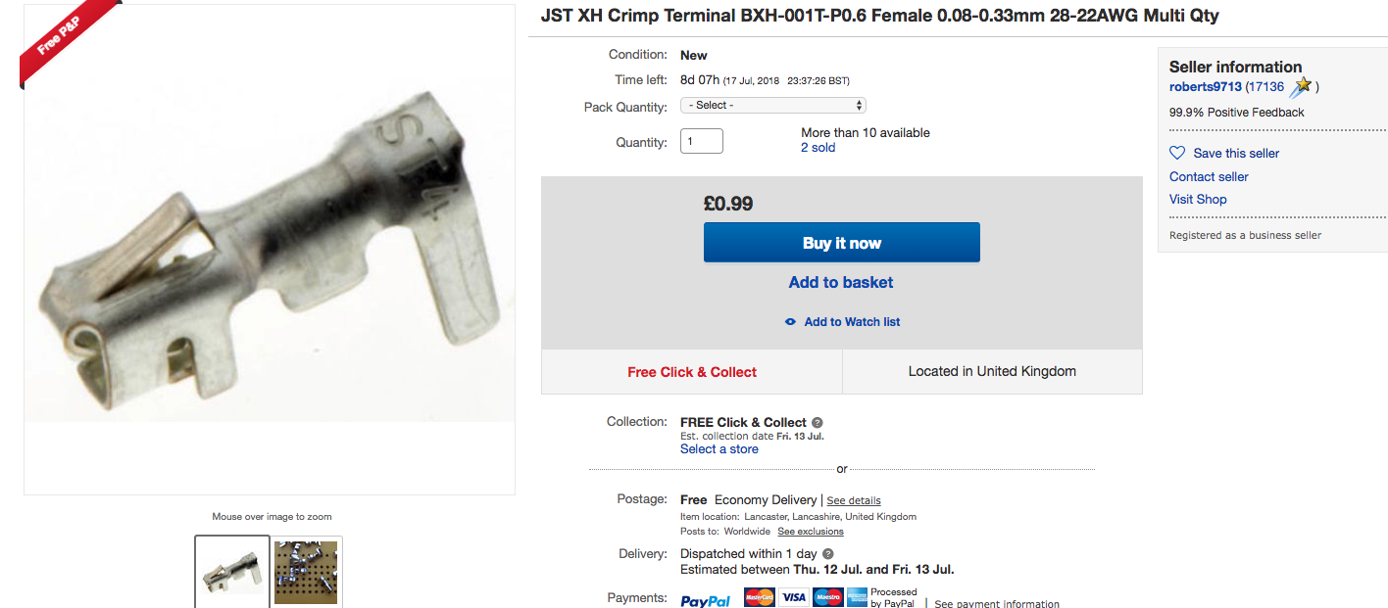Image resolution: width=1388 pixels, height=608 pixels.
Task: Click the shooting star feedback icon
Action: tap(1300, 87)
